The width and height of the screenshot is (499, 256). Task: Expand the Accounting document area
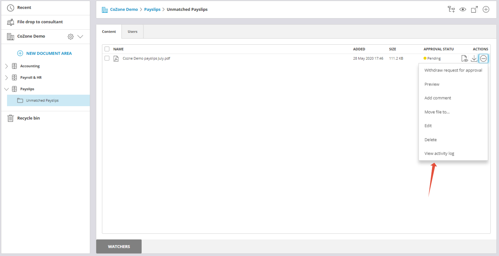pyautogui.click(x=7, y=66)
